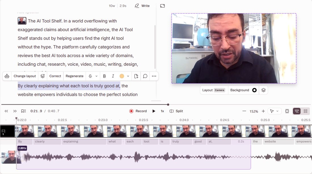Click the 0:24.0 ruler mark
This screenshot has width=312, height=174.
(184, 120)
